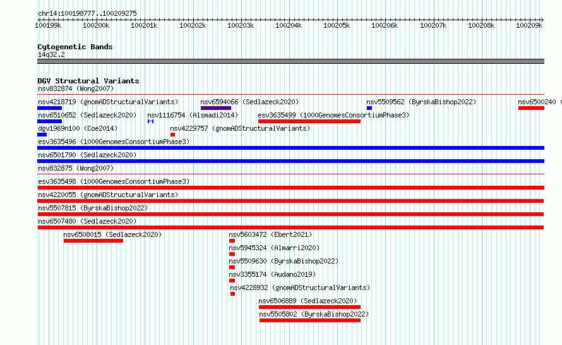Click the 100202k scale tick label
562x345 pixels.
tap(193, 25)
